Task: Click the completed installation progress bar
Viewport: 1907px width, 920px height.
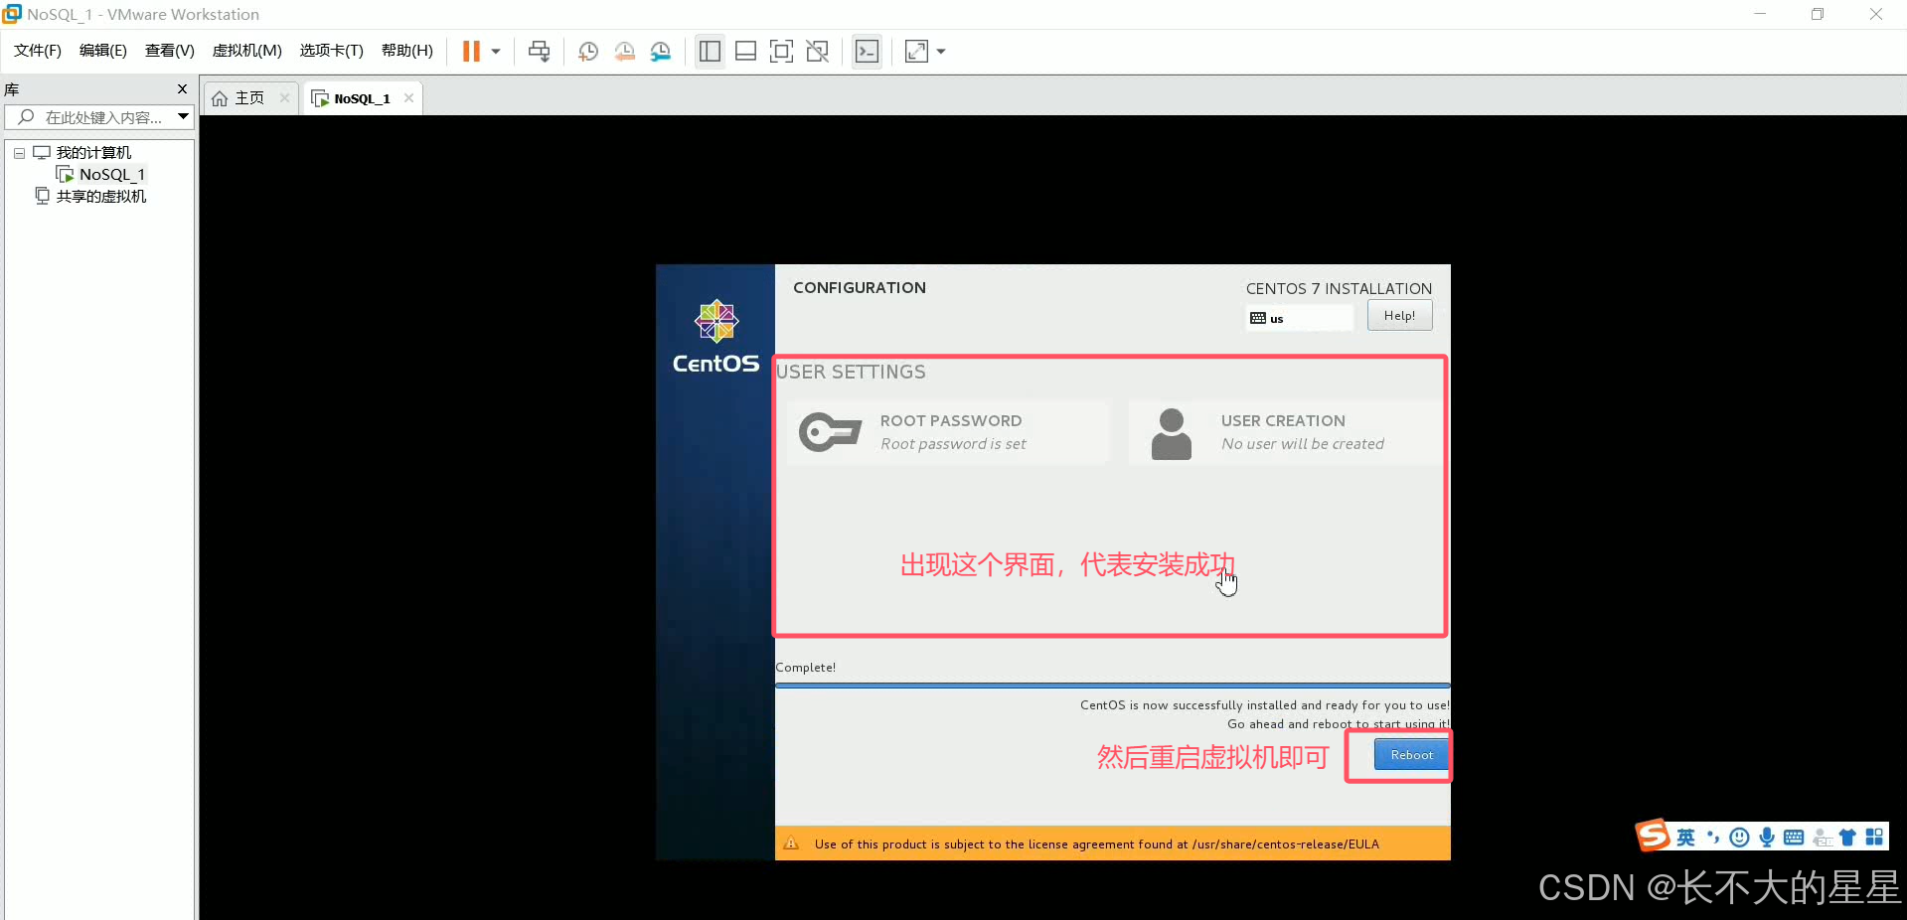Action: (x=1113, y=685)
